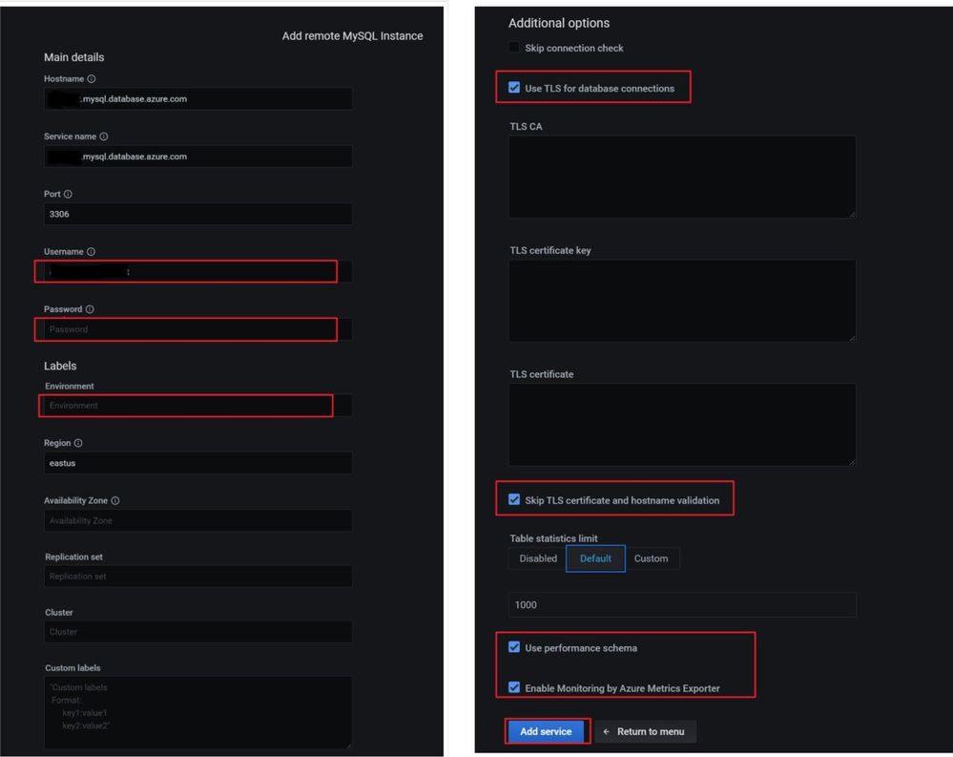Focus the Hostname input field
The image size is (953, 757).
pos(198,99)
